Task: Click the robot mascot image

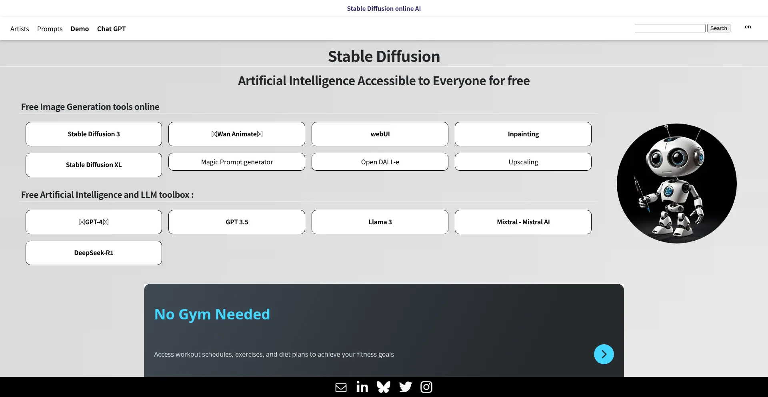Action: pyautogui.click(x=676, y=183)
